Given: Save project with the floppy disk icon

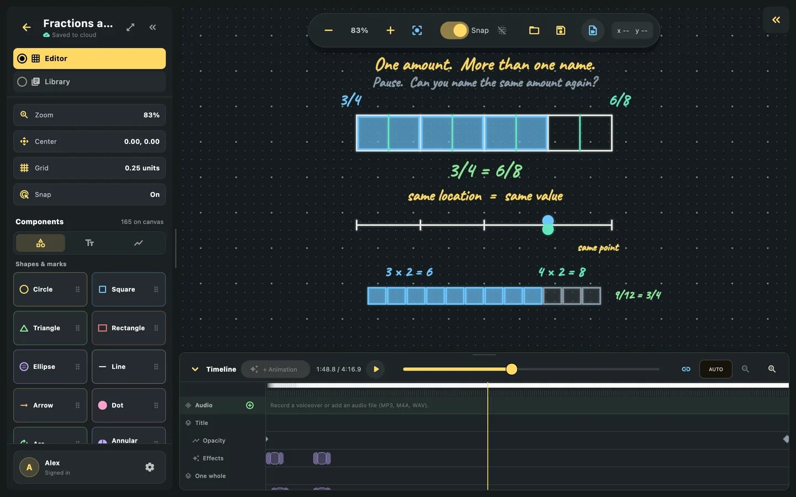Looking at the screenshot, I should (561, 30).
